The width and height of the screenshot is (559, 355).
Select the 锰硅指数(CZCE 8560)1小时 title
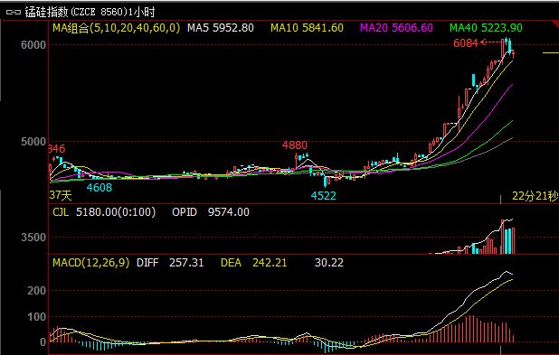tap(90, 13)
